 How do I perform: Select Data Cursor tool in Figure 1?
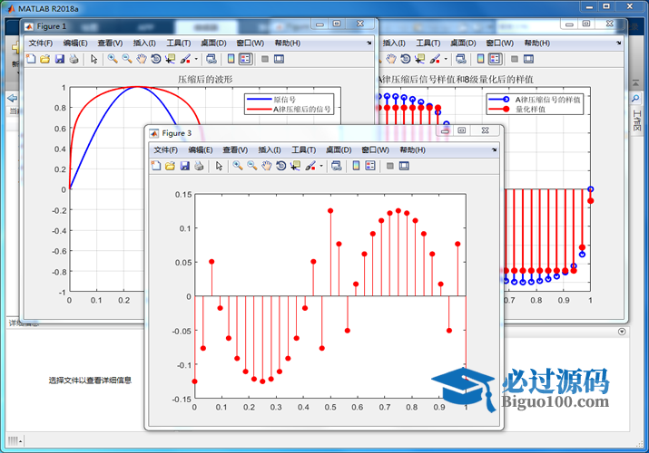click(170, 59)
